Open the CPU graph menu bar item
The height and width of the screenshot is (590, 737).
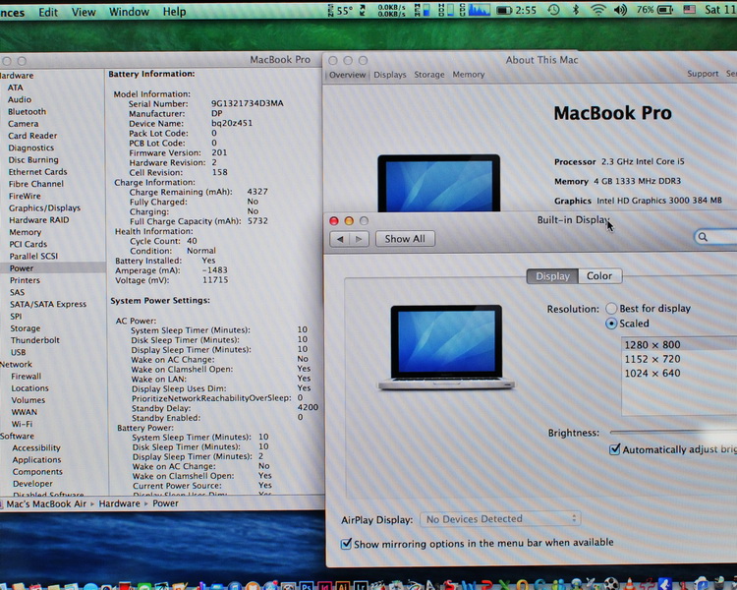tap(475, 10)
